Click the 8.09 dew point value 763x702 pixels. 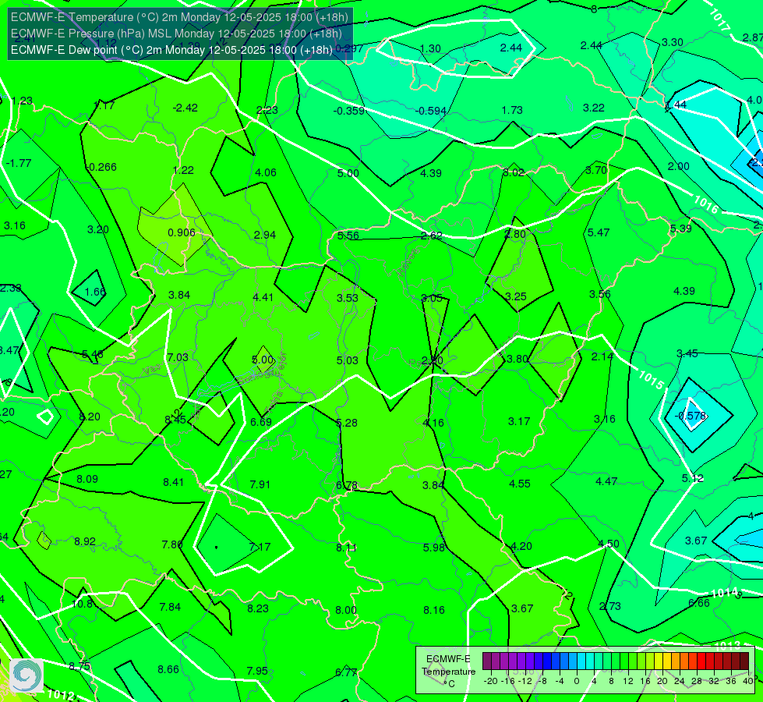pyautogui.click(x=87, y=479)
